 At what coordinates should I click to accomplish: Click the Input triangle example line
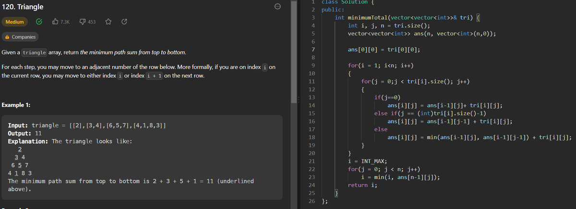tap(88, 125)
